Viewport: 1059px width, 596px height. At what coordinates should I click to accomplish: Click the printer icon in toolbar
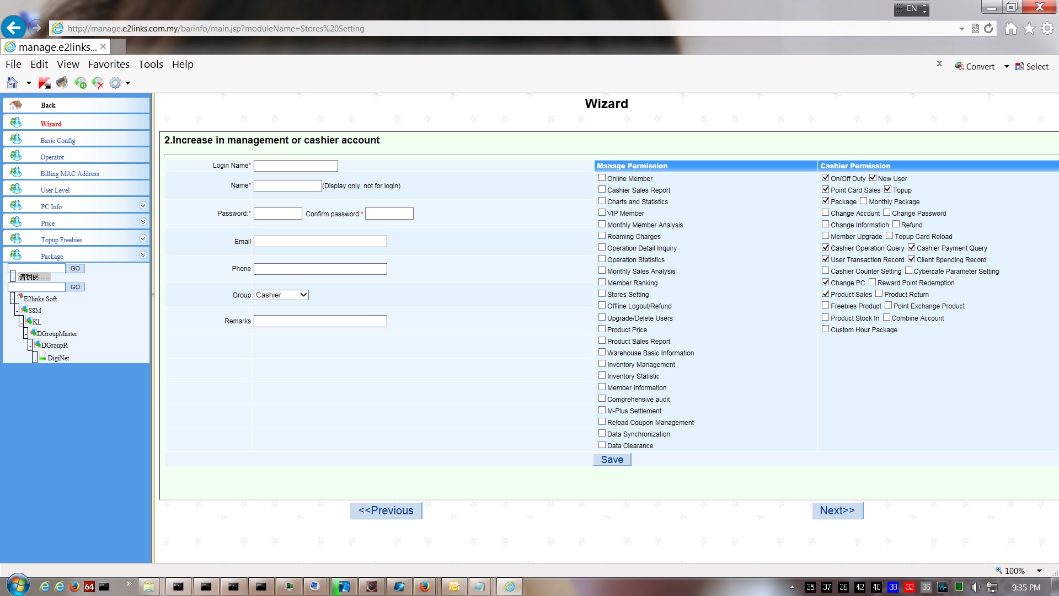point(62,83)
